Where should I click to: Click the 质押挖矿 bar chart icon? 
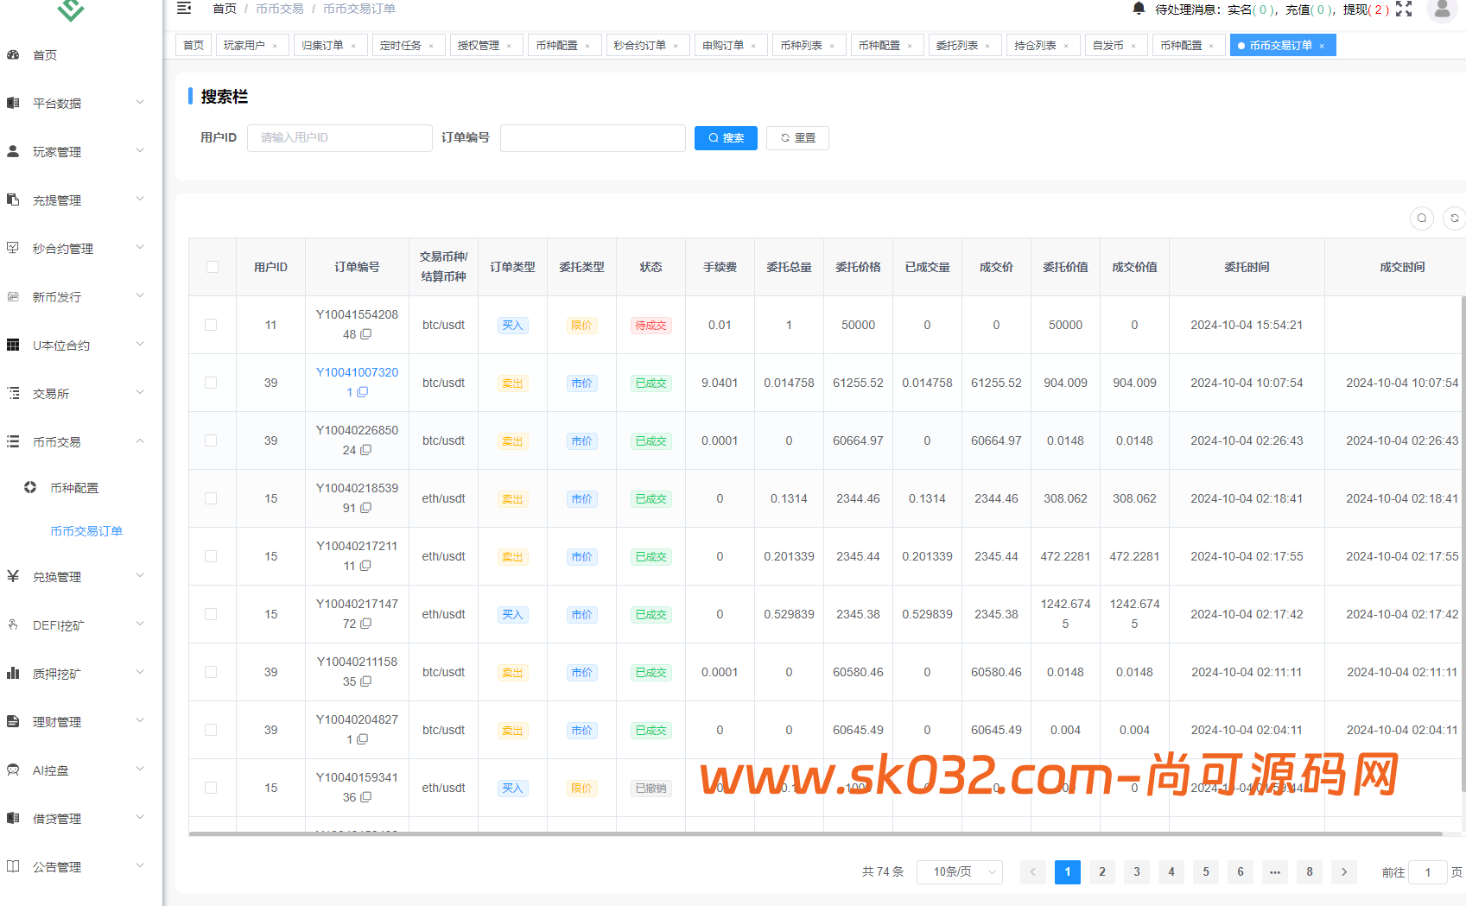13,673
